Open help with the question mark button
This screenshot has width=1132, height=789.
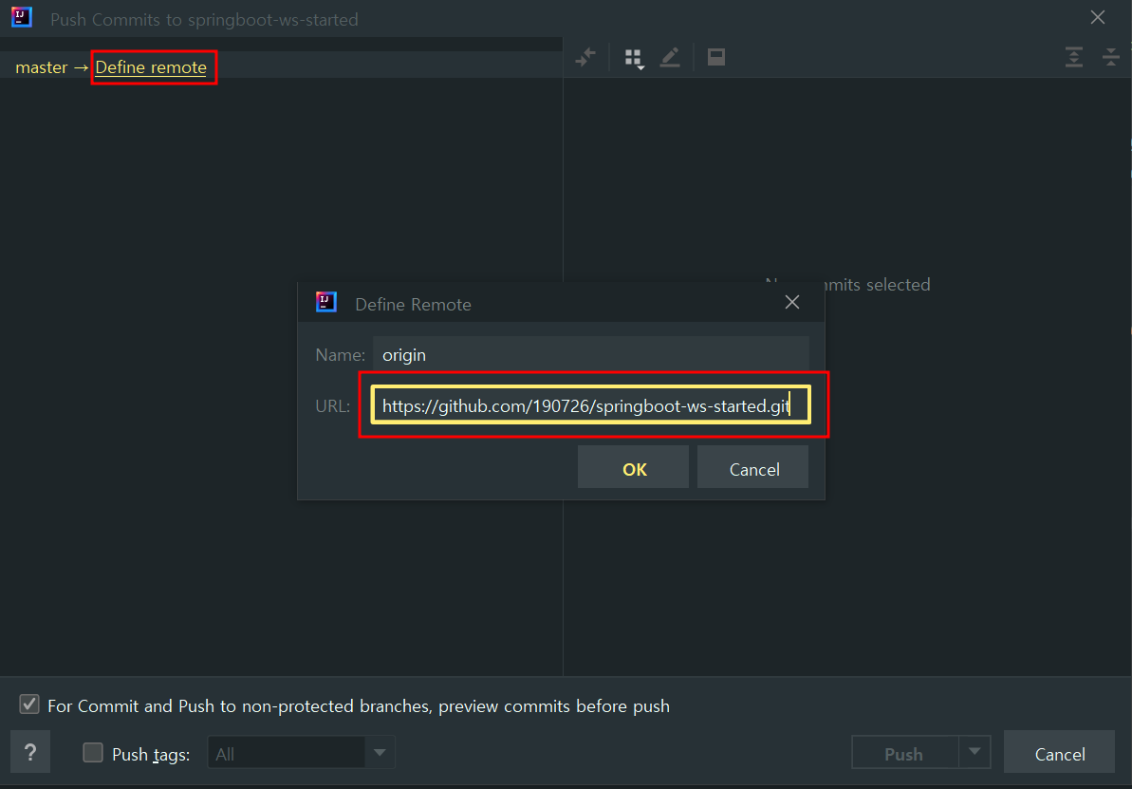pyautogui.click(x=30, y=753)
